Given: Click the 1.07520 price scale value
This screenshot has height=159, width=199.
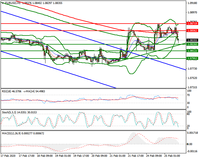Looking at the screenshot, I should 192,78.
